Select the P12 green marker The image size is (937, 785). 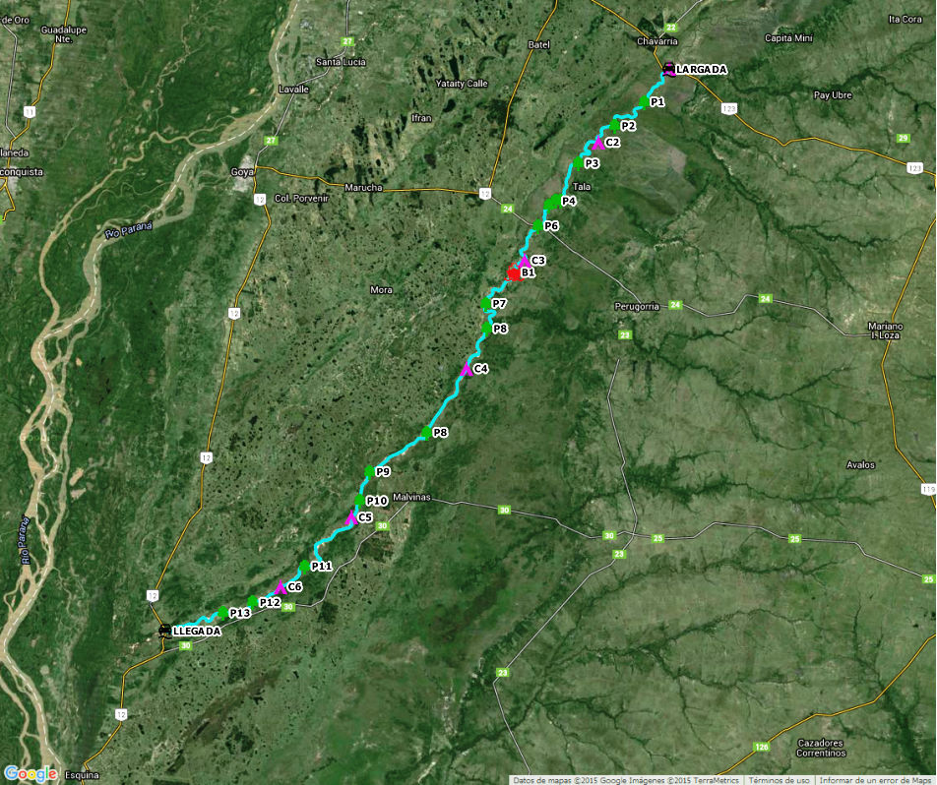click(253, 602)
